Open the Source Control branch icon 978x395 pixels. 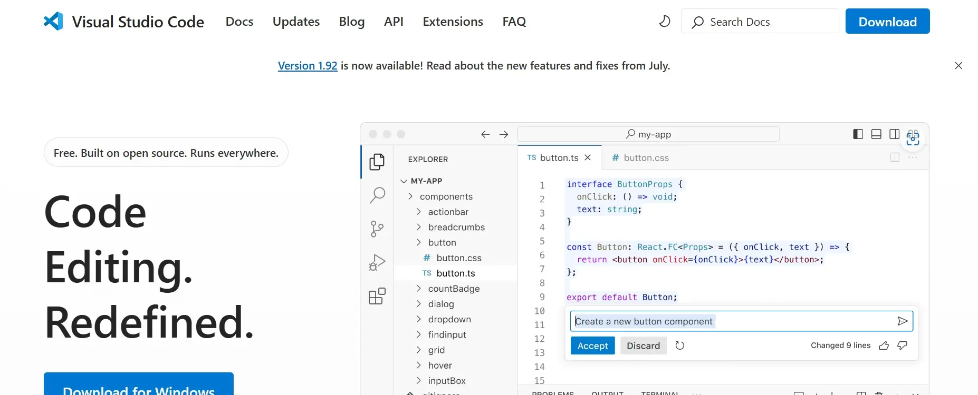click(377, 229)
